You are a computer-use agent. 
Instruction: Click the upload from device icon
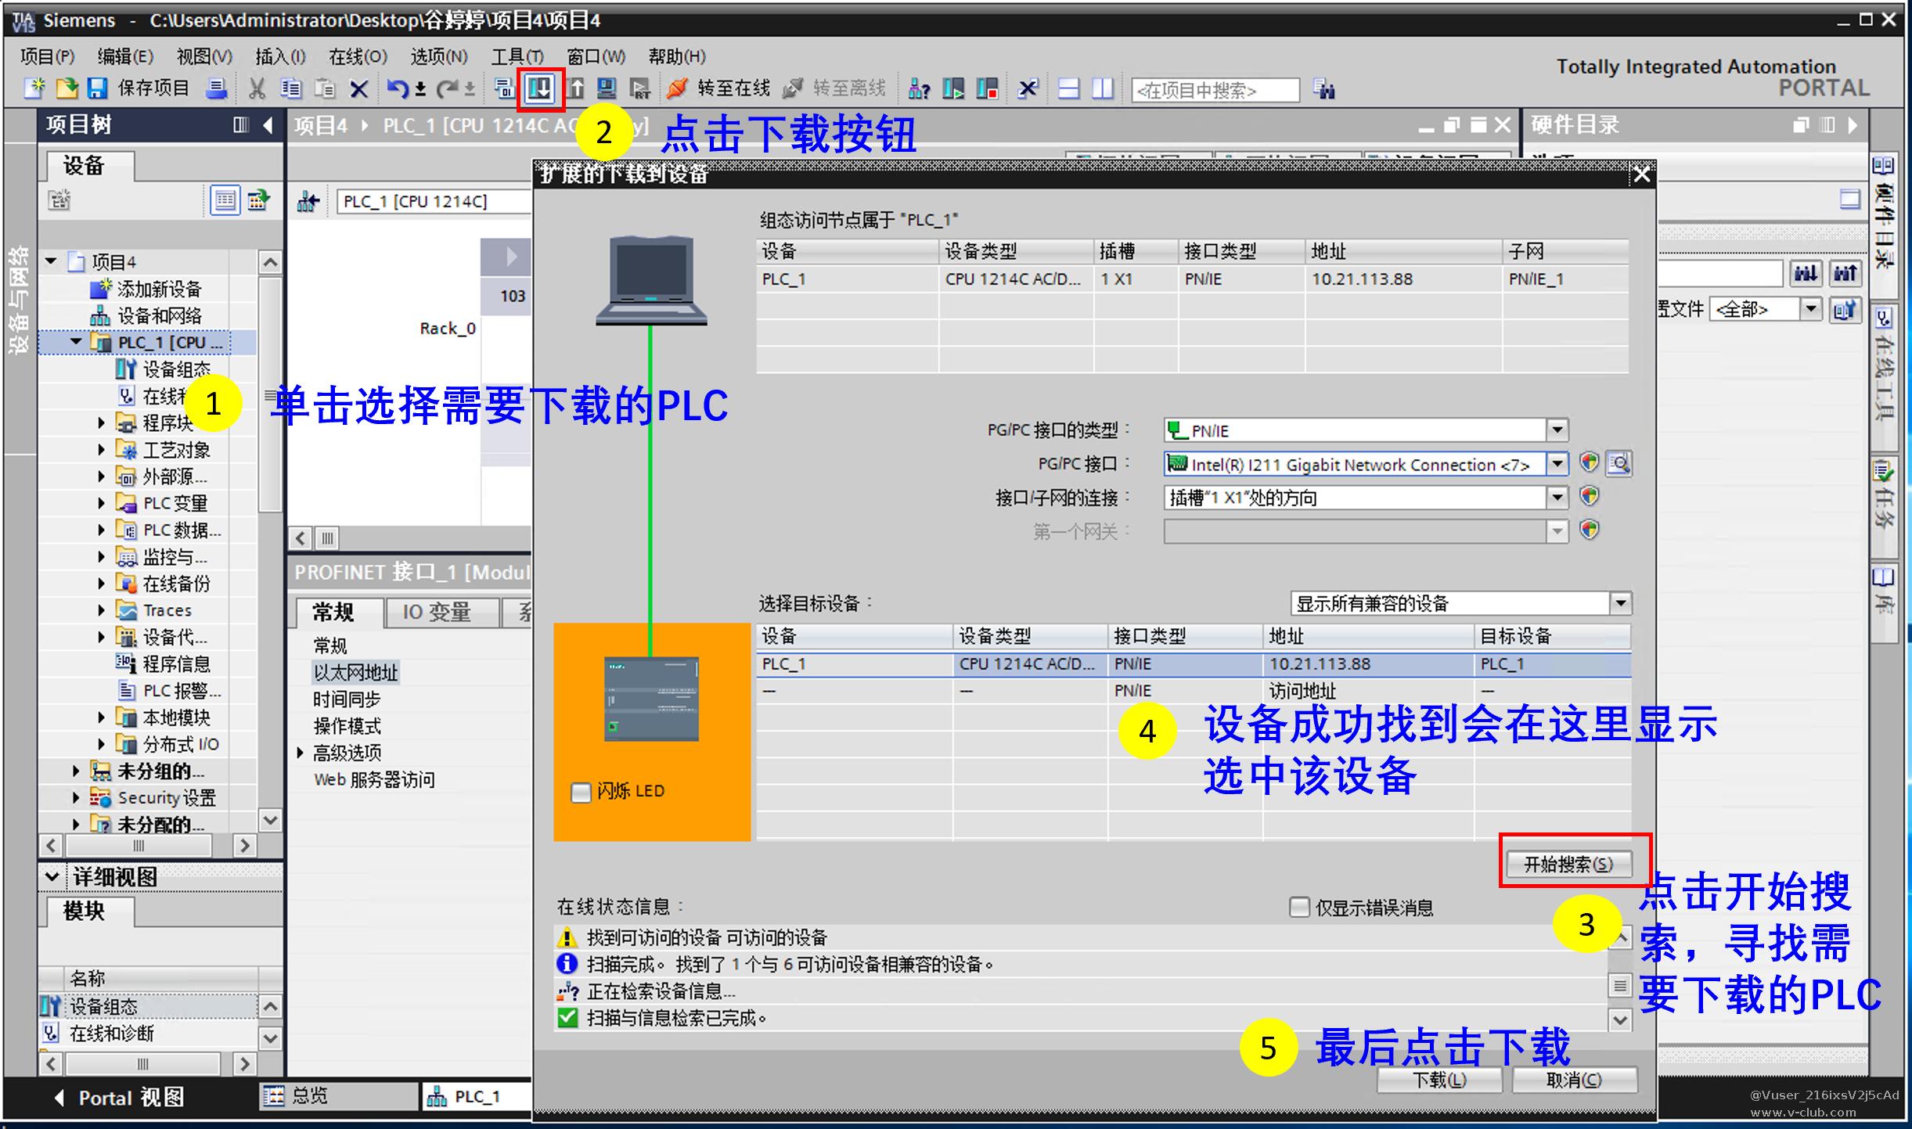[x=575, y=88]
